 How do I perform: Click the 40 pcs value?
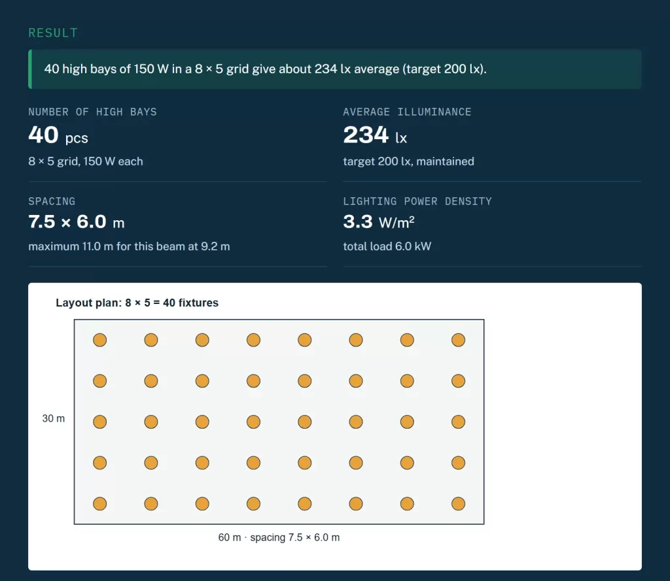(x=58, y=135)
